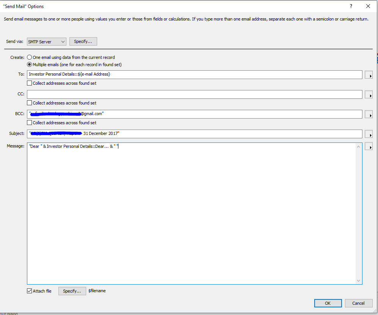Click inside the CC input field
378x315 pixels.
[x=195, y=95]
